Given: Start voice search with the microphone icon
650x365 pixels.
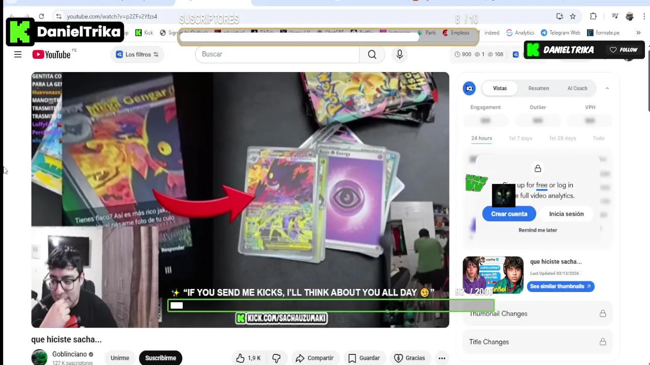Looking at the screenshot, I should [x=400, y=54].
